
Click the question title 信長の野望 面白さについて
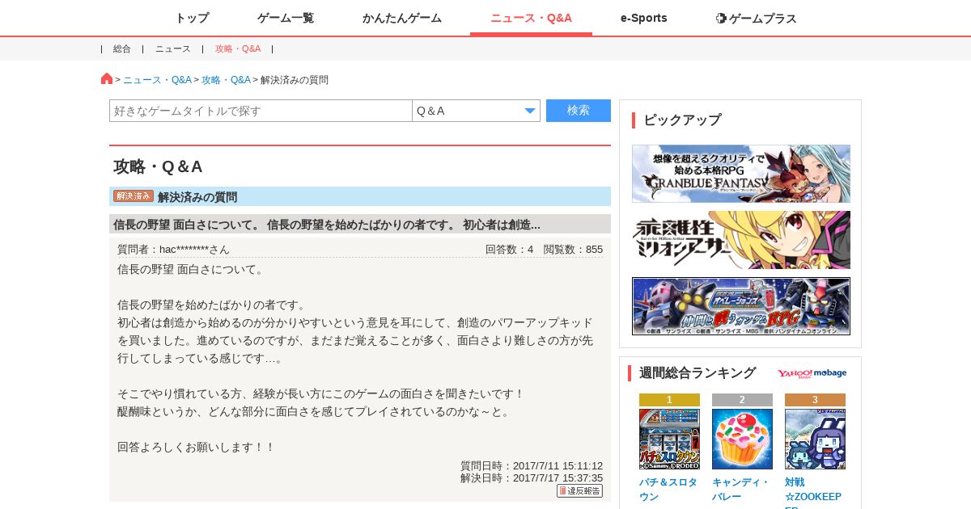pyautogui.click(x=327, y=224)
